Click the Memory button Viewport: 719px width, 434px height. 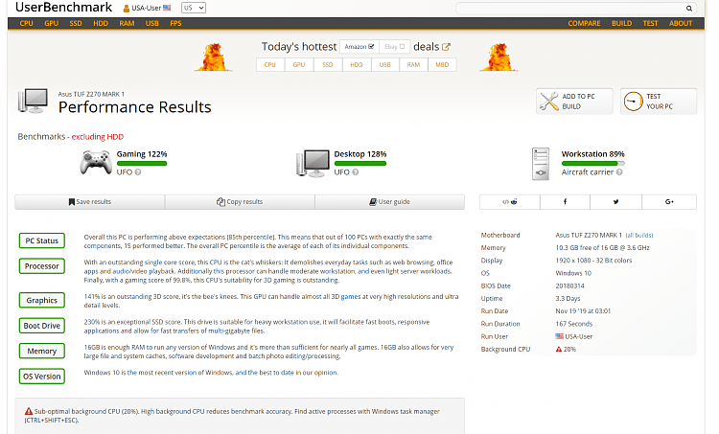[42, 351]
